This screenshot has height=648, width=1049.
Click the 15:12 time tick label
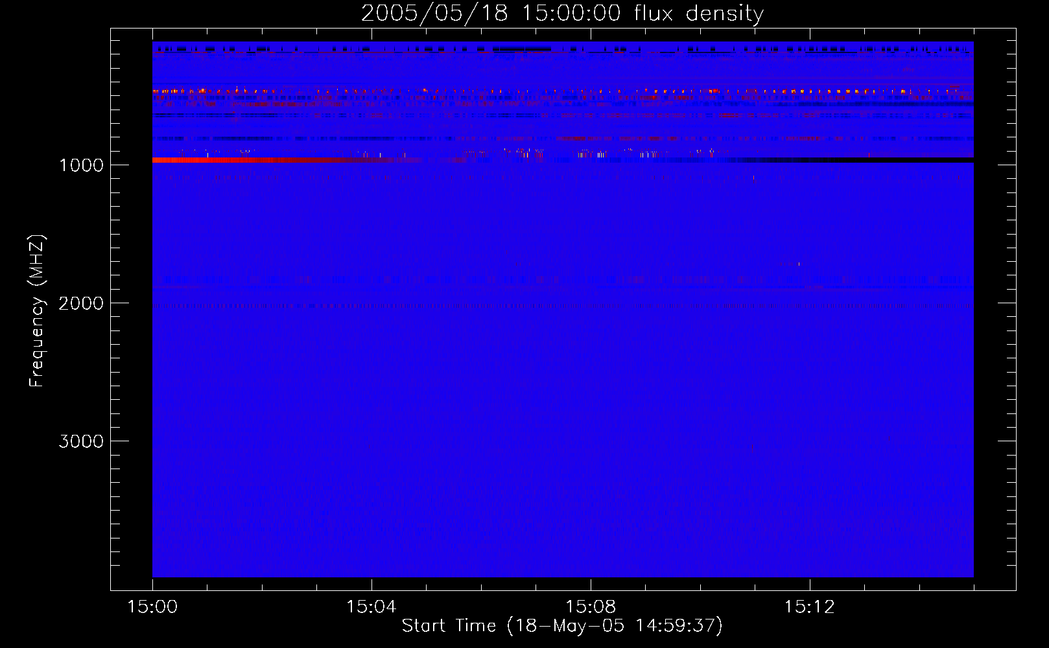click(810, 607)
